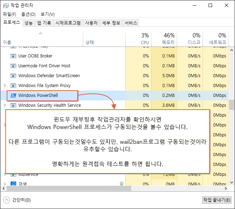
Task: Open the 파일(F) menu
Action: 10,14
